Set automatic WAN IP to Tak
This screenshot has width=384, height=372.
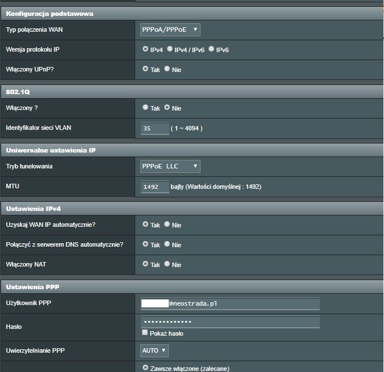click(x=145, y=225)
